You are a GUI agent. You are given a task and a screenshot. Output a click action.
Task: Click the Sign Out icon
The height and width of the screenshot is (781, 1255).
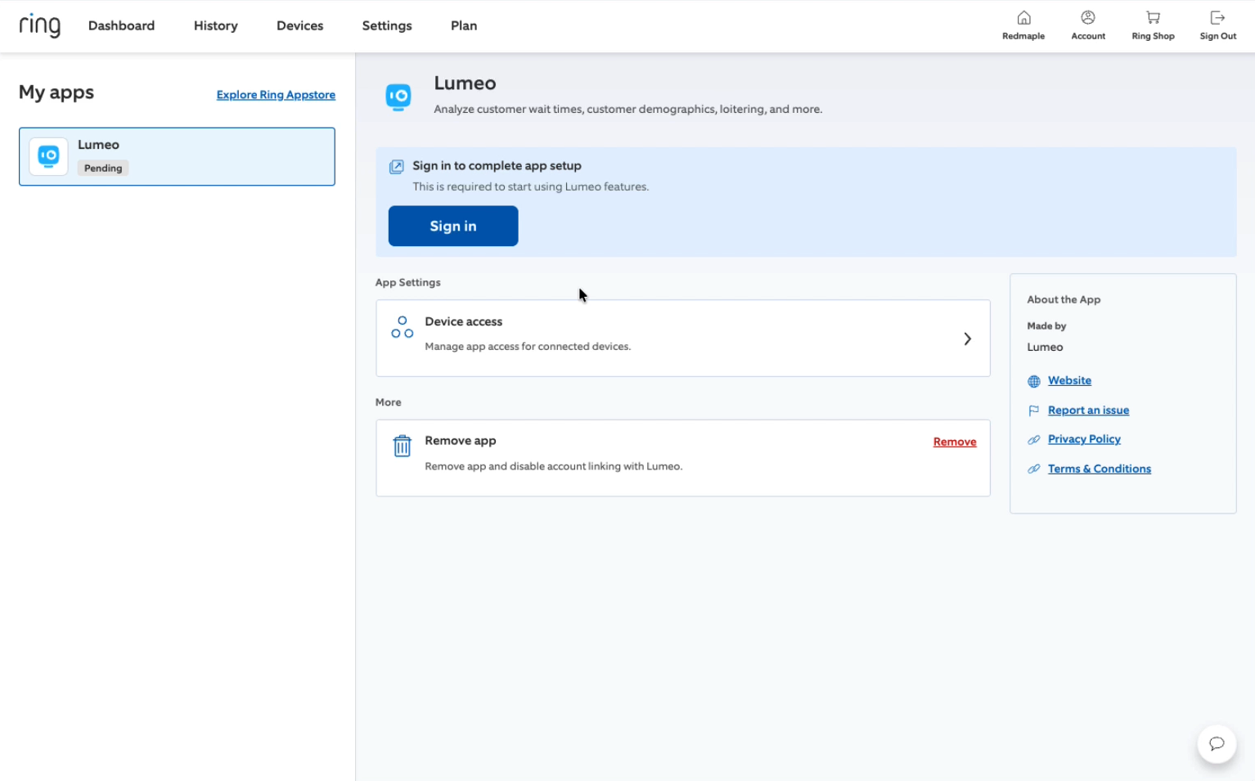tap(1217, 17)
